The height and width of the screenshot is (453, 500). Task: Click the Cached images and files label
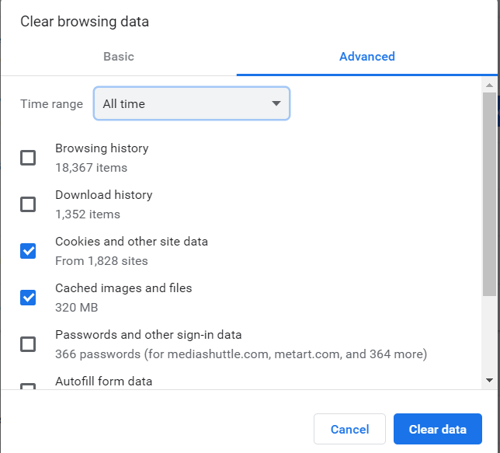pos(123,288)
